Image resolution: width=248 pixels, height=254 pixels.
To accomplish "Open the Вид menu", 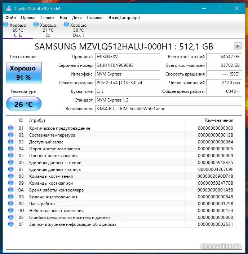I will (x=63, y=18).
